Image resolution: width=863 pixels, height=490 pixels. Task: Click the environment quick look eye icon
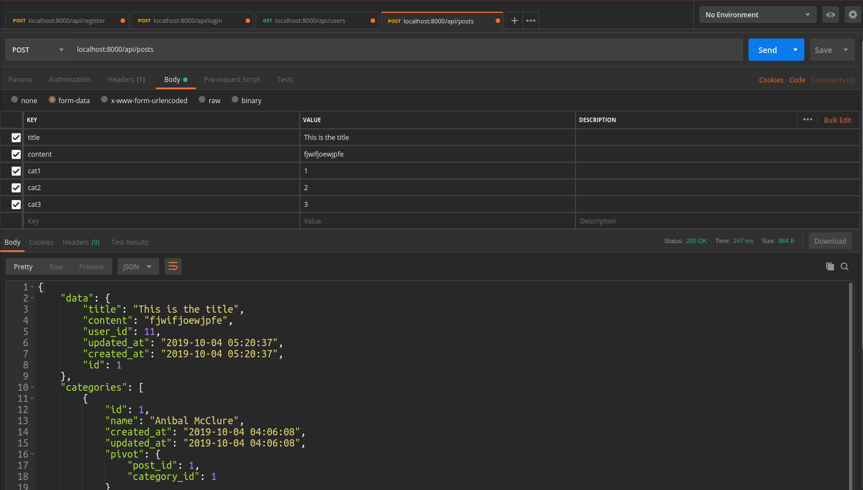831,14
